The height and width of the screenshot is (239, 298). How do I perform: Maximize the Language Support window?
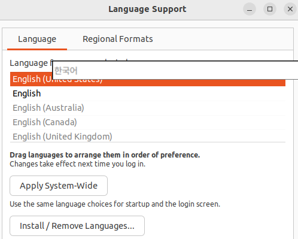pos(270,9)
